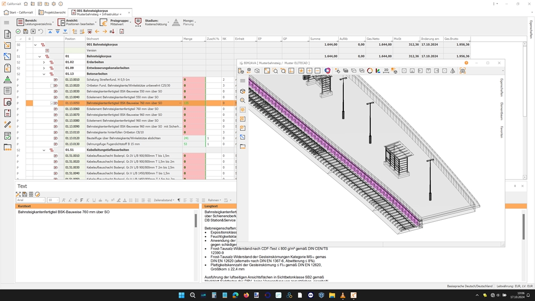Click the save icon in the main toolbar
Viewport: 535px width, 301px height.
coord(26,32)
